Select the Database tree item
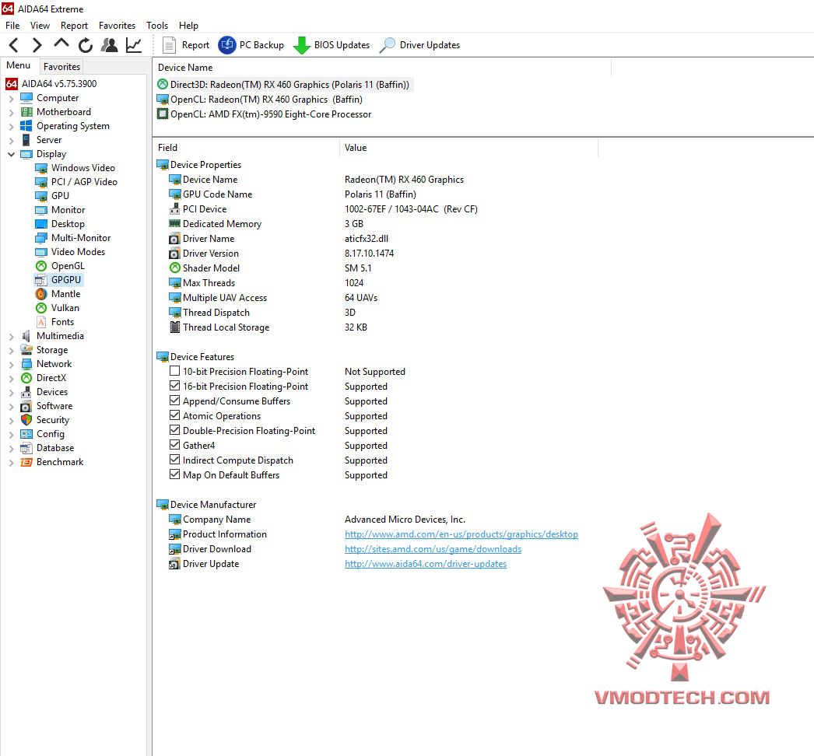Screen dimensions: 814x756 [x=47, y=448]
